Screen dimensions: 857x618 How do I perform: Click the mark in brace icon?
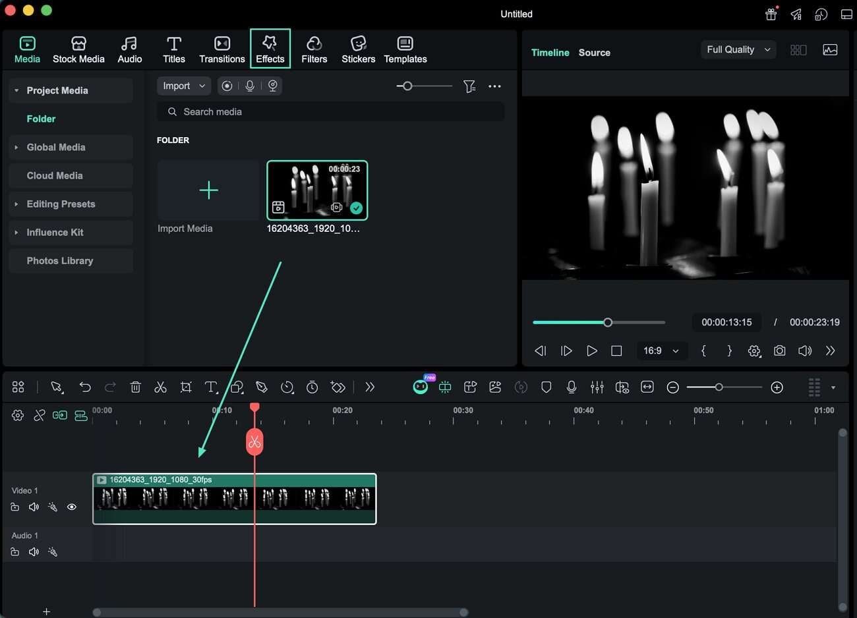pos(703,351)
